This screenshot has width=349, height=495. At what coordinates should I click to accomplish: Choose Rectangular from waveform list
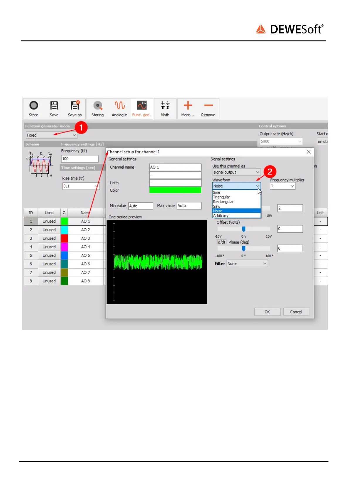236,202
